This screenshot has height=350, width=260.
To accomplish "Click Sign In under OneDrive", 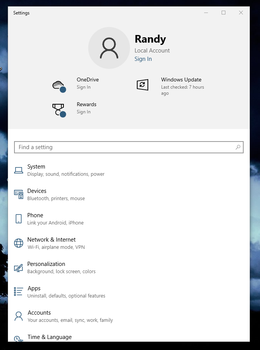I will coord(84,87).
